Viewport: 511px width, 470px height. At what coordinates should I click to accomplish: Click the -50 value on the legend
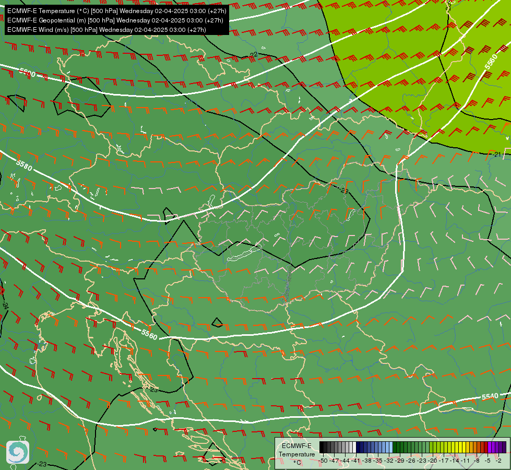[323, 461]
